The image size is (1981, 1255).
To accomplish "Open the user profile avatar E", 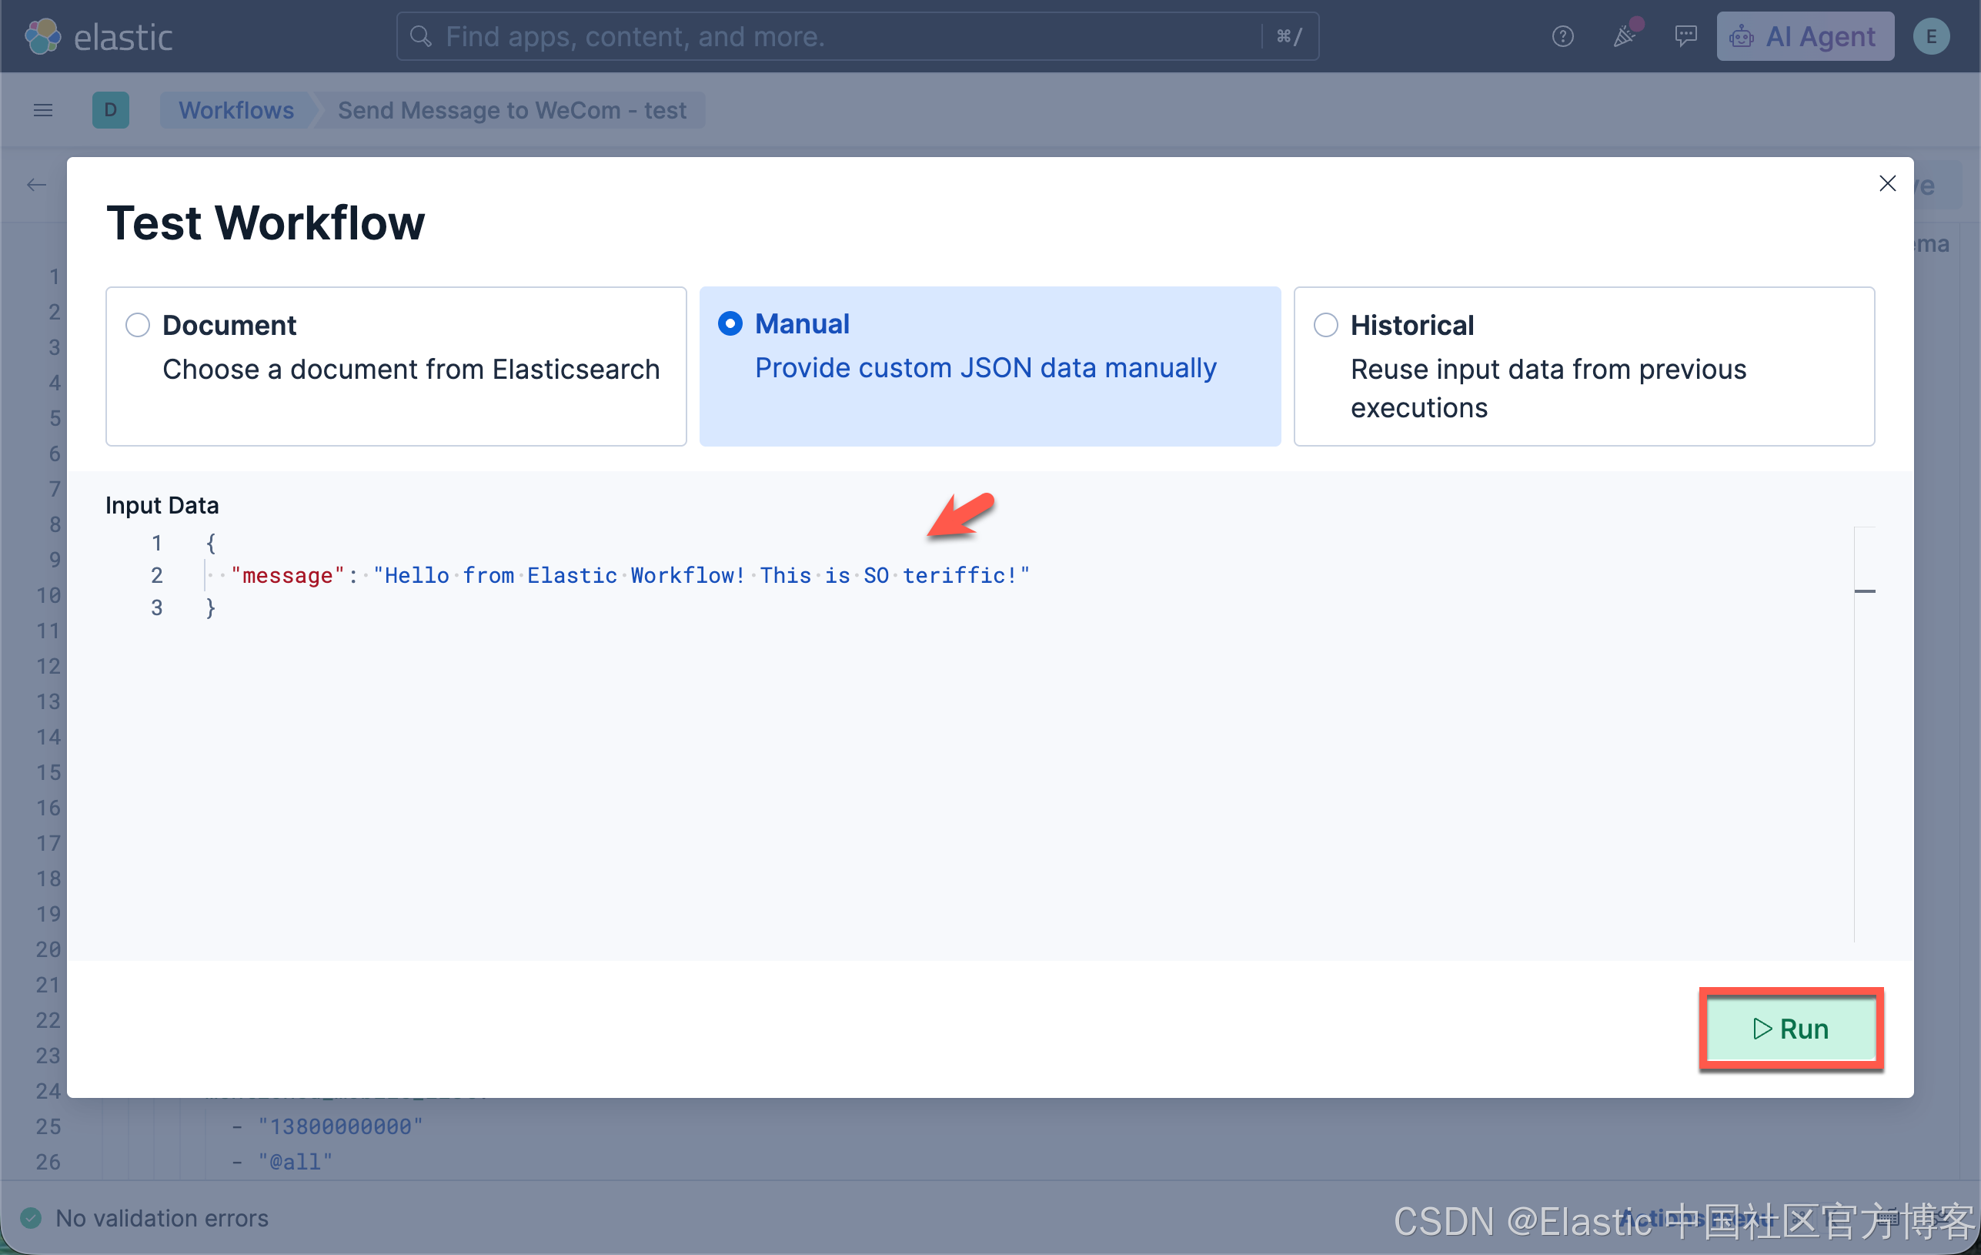I will [1931, 36].
